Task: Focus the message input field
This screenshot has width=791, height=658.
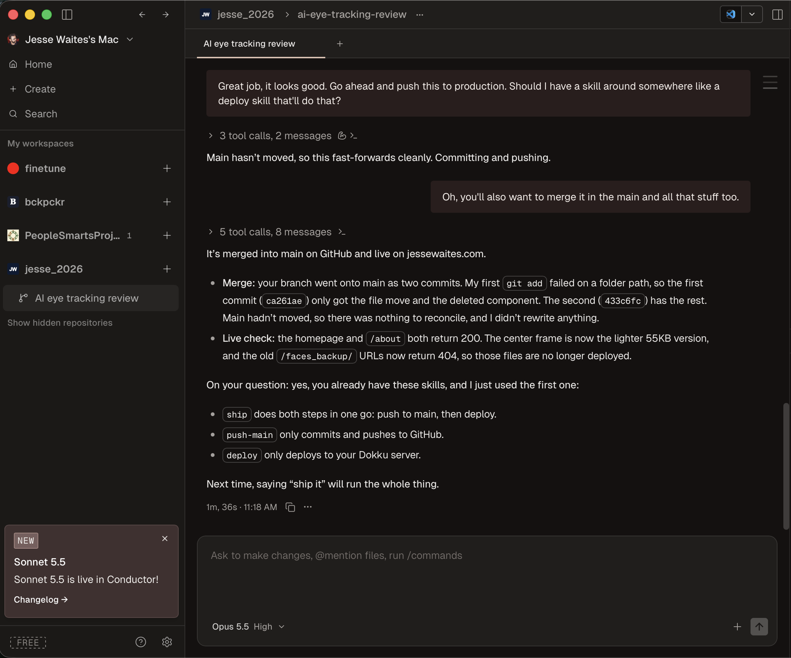Action: (486, 576)
